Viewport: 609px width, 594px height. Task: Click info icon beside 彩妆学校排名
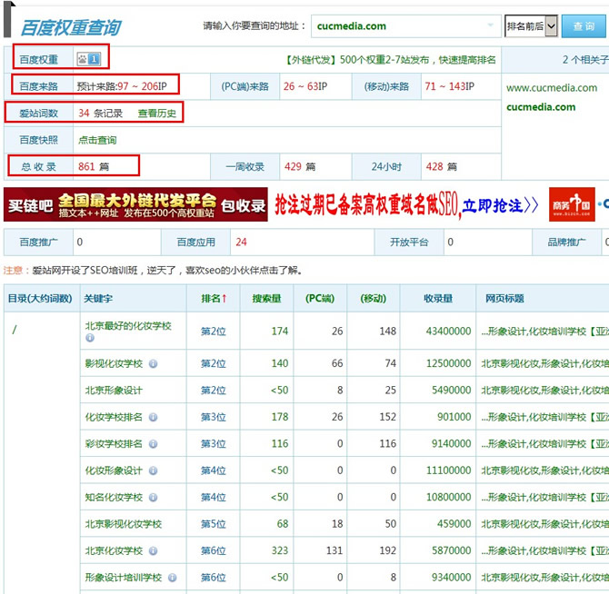tap(153, 444)
